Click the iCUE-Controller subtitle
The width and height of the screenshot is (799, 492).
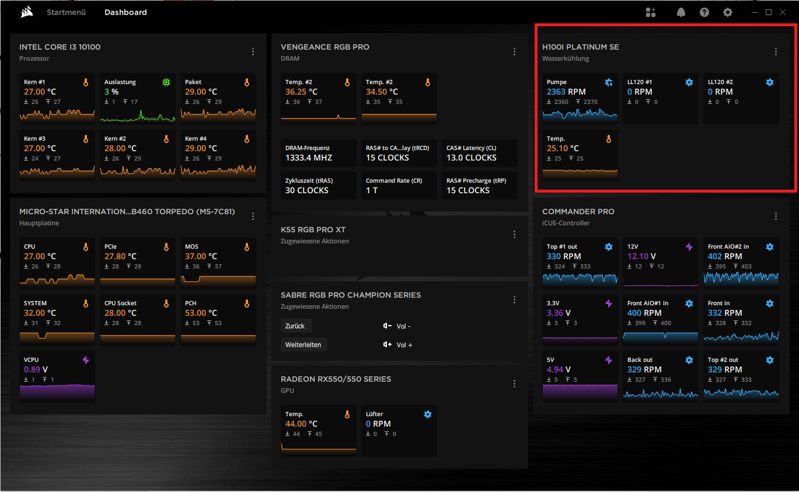(x=566, y=223)
